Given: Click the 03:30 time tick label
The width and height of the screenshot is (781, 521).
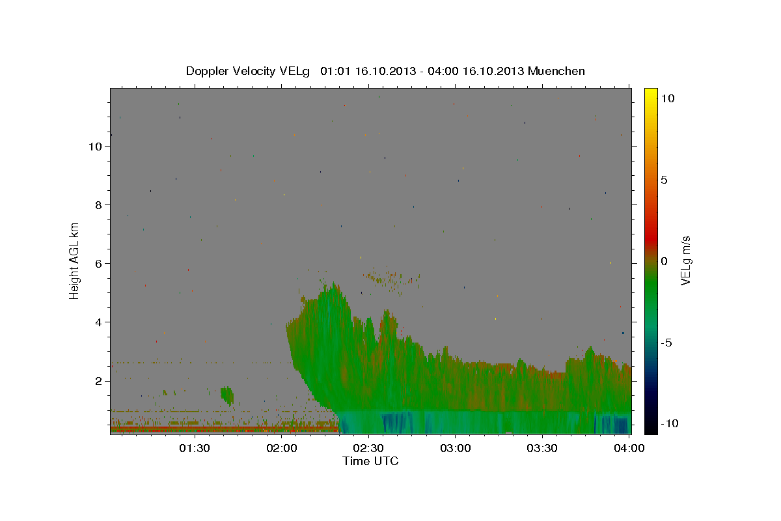Looking at the screenshot, I should tap(542, 448).
